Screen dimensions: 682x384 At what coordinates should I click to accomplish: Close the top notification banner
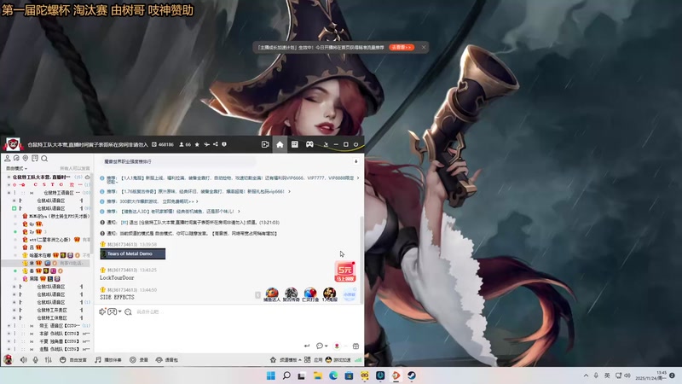coord(424,47)
